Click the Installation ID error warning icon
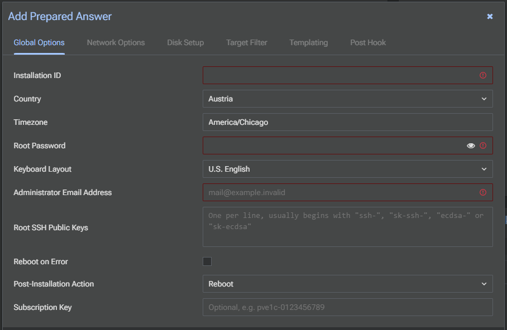The width and height of the screenshot is (507, 330). pyautogui.click(x=483, y=75)
